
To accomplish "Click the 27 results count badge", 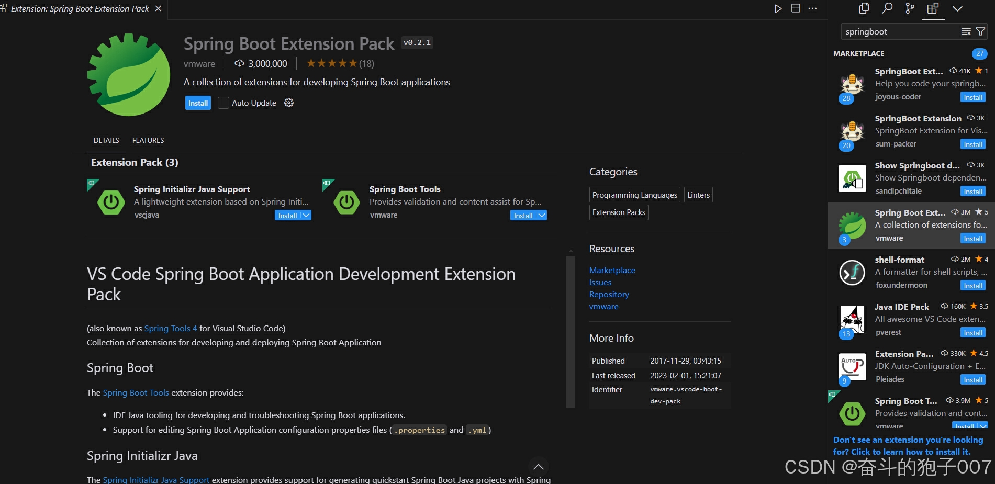I will click(x=980, y=53).
